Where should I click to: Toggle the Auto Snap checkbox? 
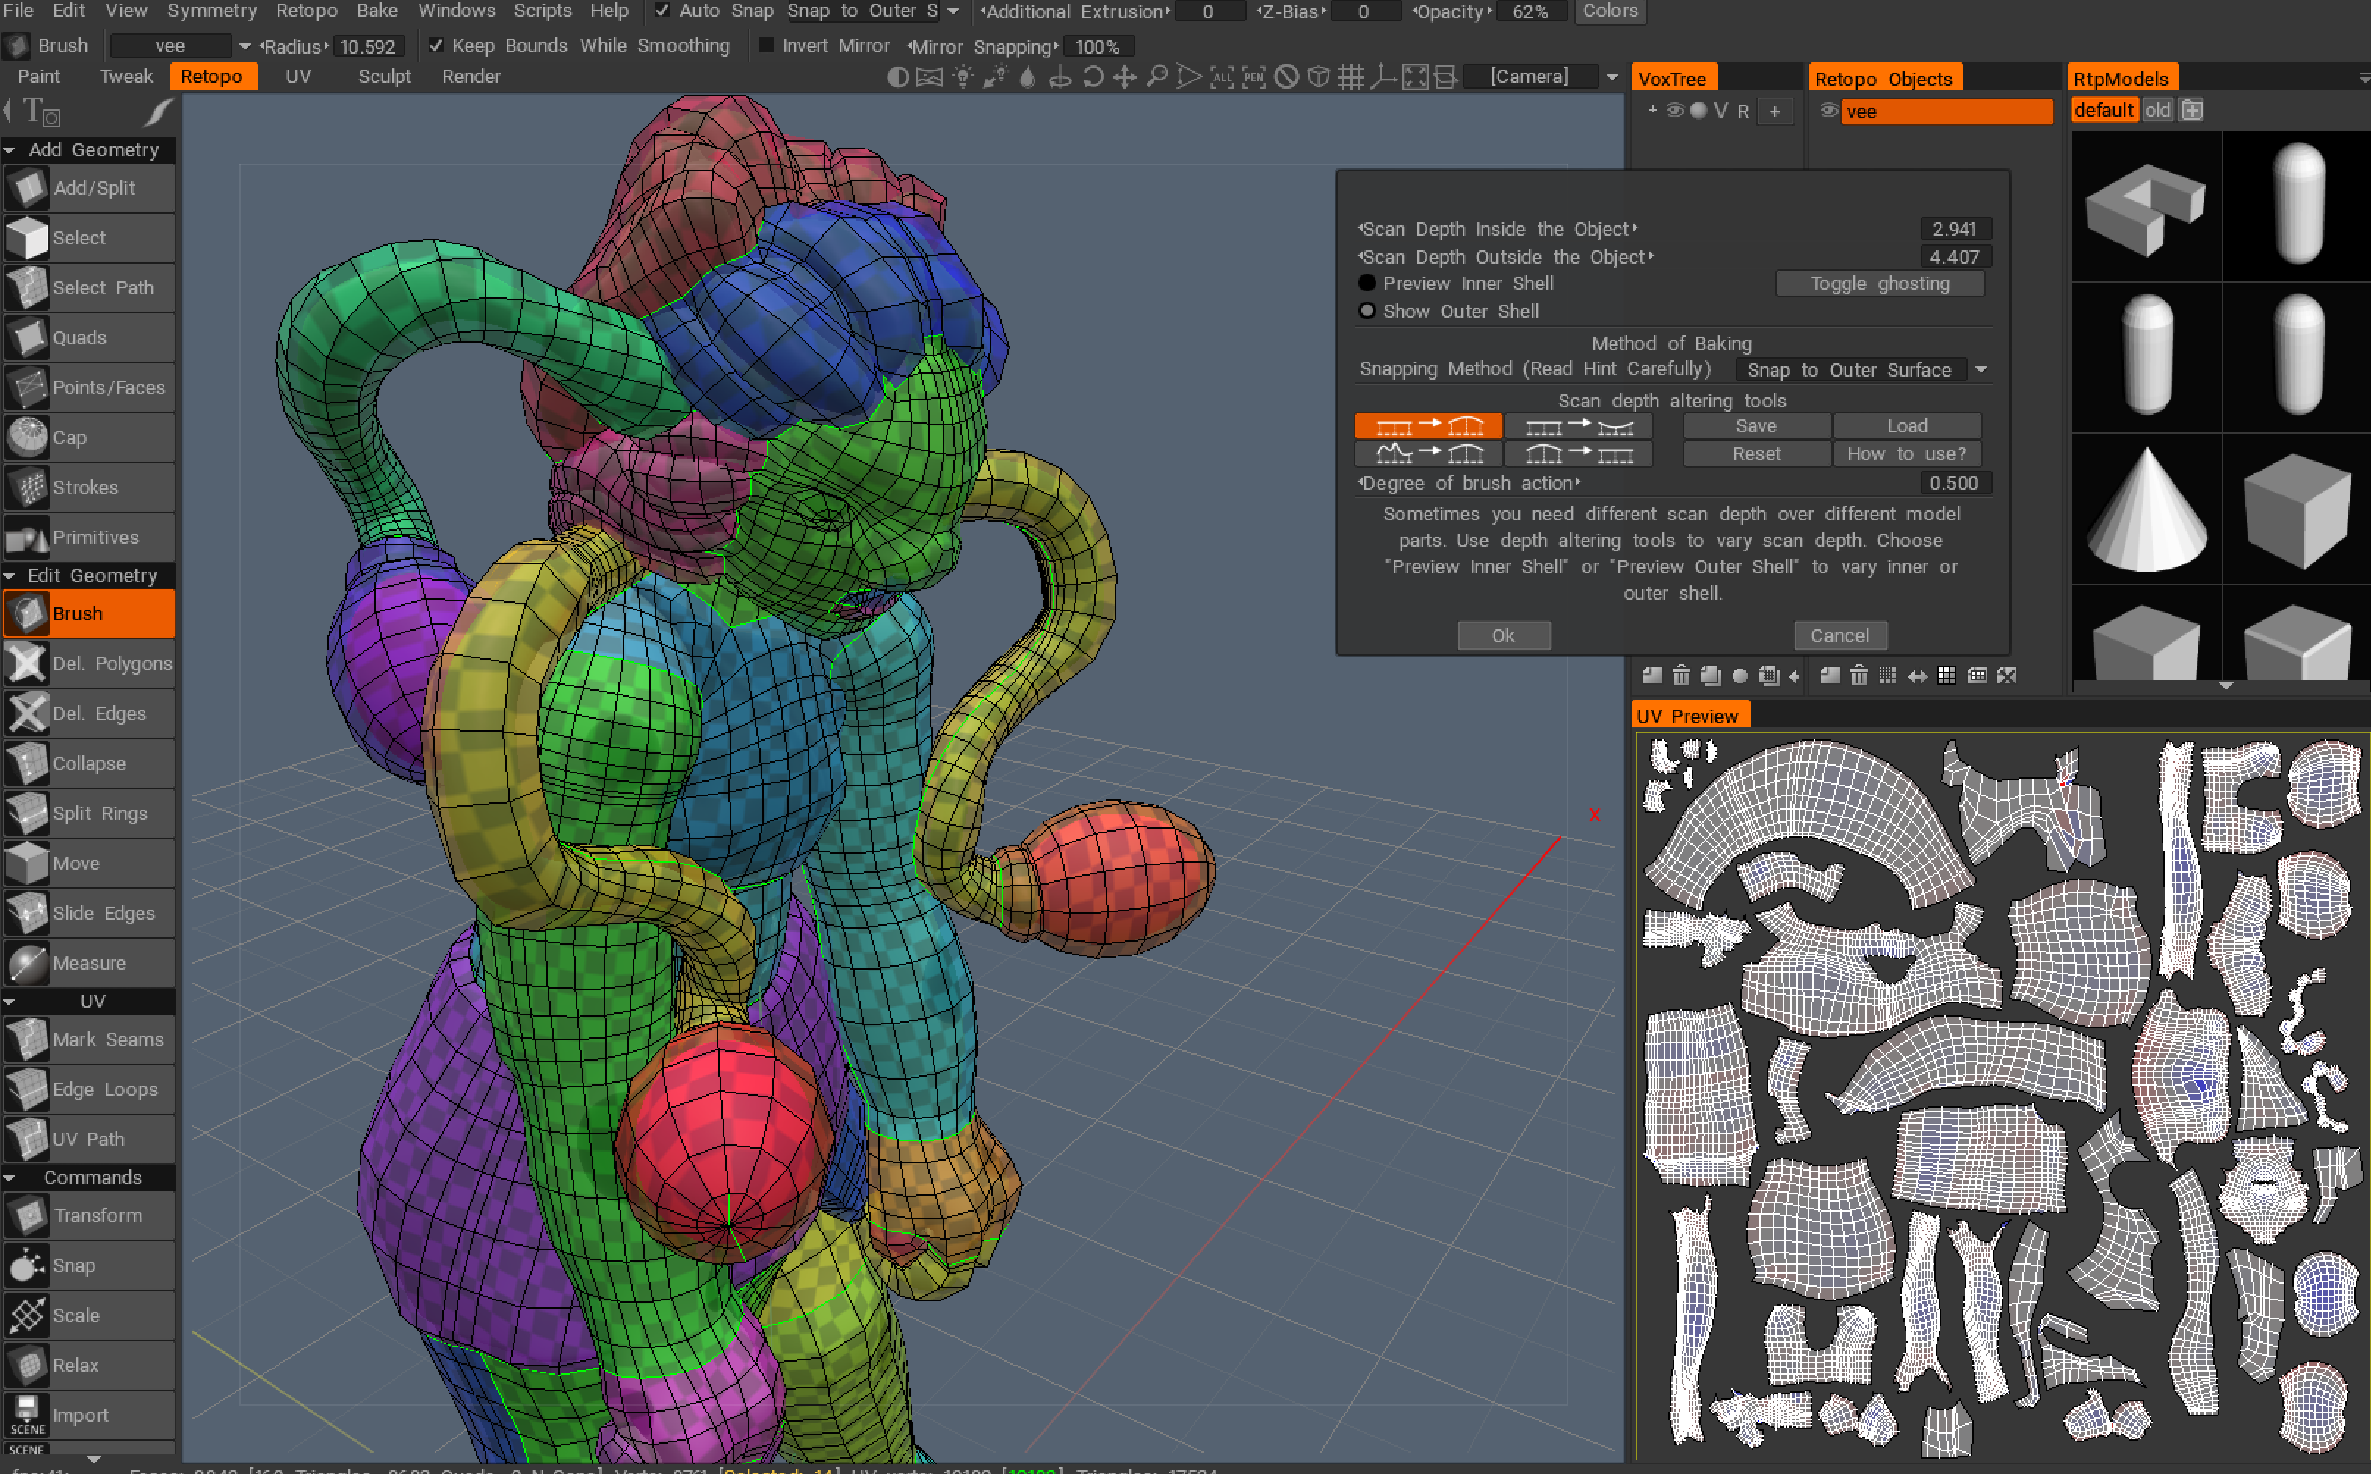click(x=662, y=11)
